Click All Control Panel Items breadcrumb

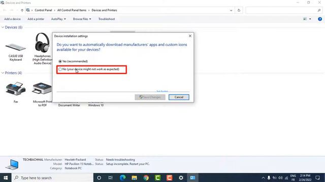click(x=72, y=10)
